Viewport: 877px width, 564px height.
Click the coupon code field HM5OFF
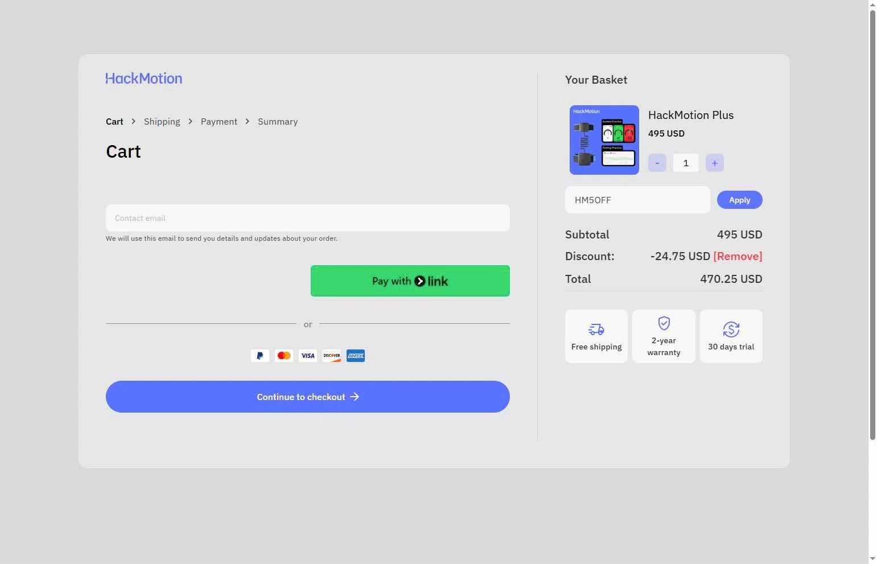(637, 200)
